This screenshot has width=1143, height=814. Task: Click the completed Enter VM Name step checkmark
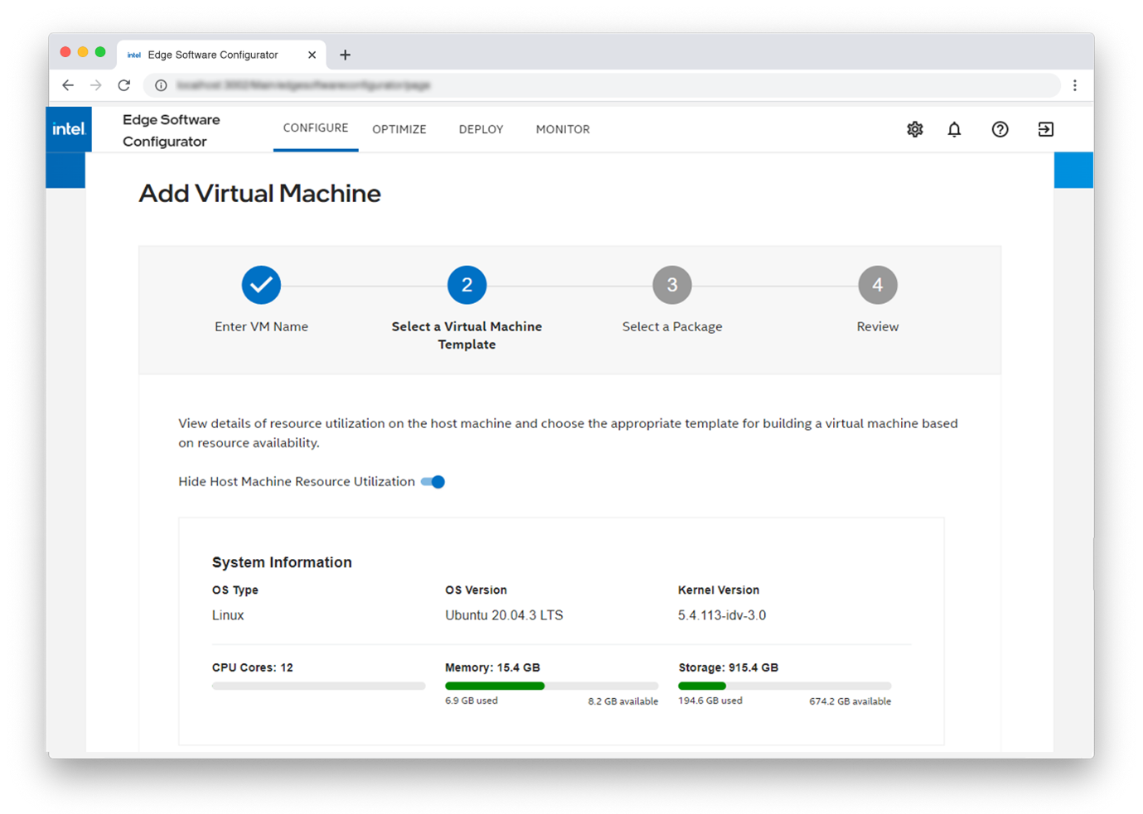tap(261, 284)
